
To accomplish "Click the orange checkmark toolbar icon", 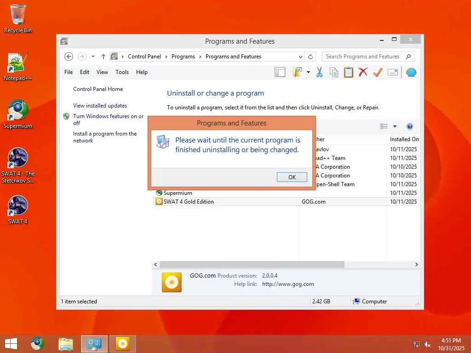I will (x=378, y=72).
